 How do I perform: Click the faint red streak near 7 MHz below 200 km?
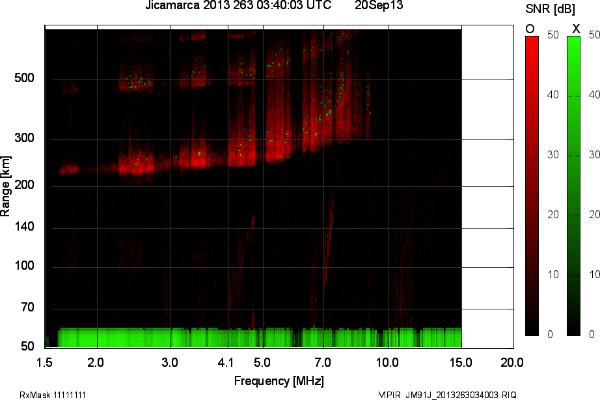(329, 243)
